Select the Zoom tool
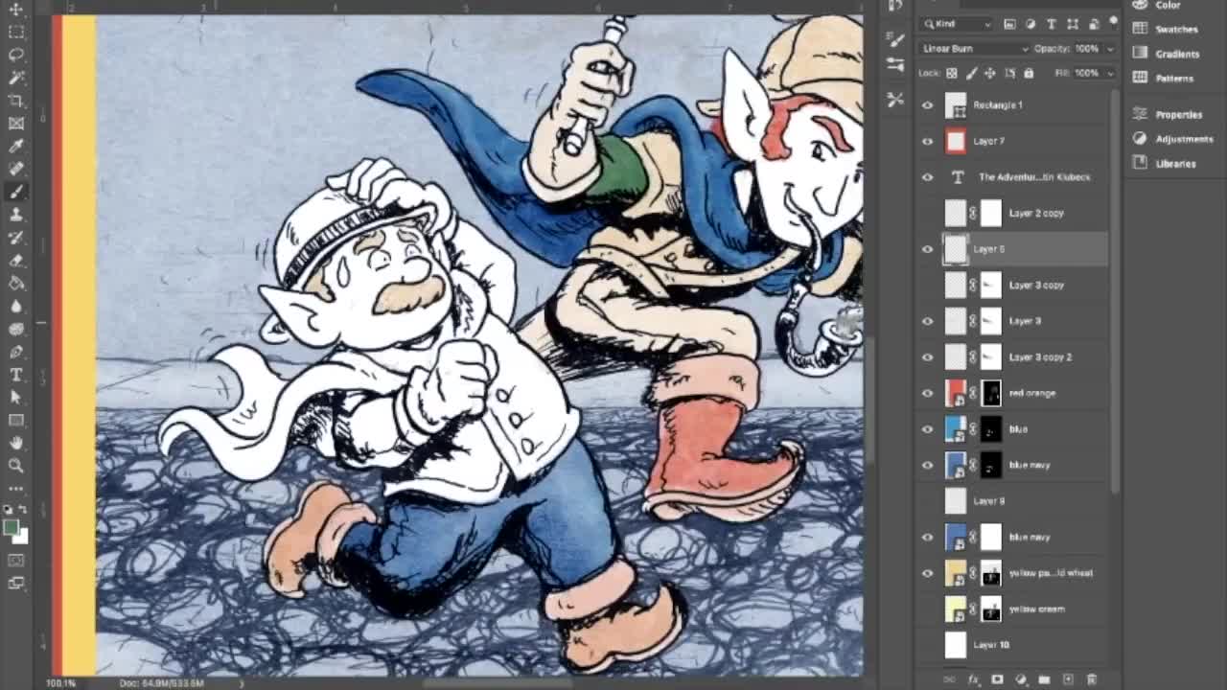Image resolution: width=1227 pixels, height=690 pixels. click(x=16, y=466)
